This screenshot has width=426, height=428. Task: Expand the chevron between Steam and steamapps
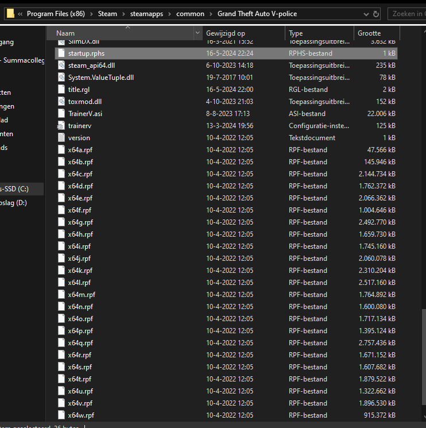124,14
